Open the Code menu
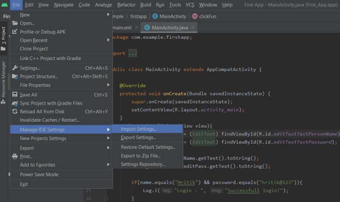 84,5
